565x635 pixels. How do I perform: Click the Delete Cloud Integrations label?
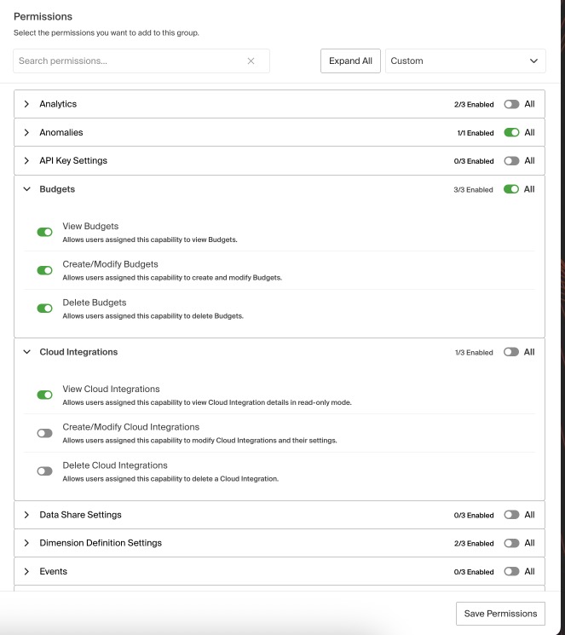pyautogui.click(x=115, y=465)
